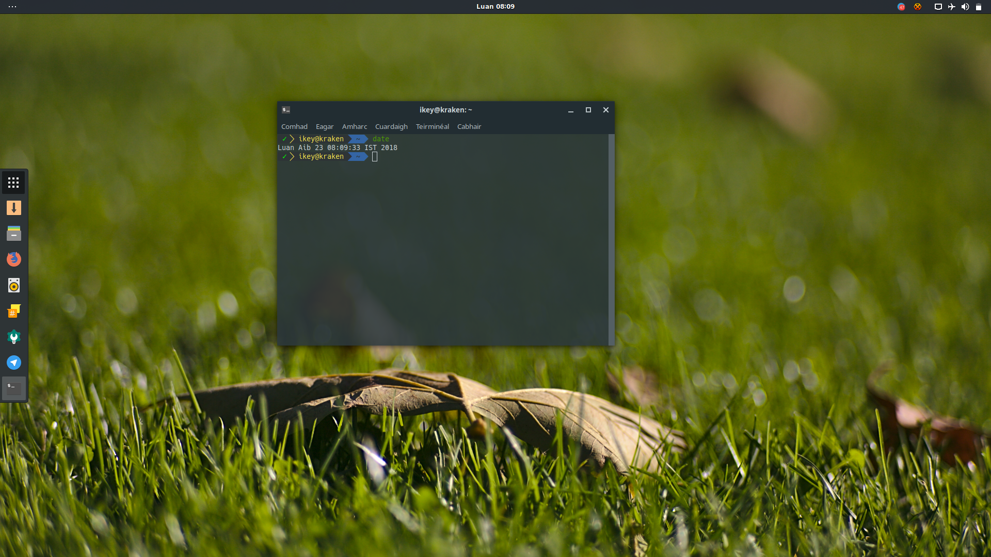Launch Firefox from the dock
This screenshot has height=557, width=991.
pyautogui.click(x=14, y=259)
